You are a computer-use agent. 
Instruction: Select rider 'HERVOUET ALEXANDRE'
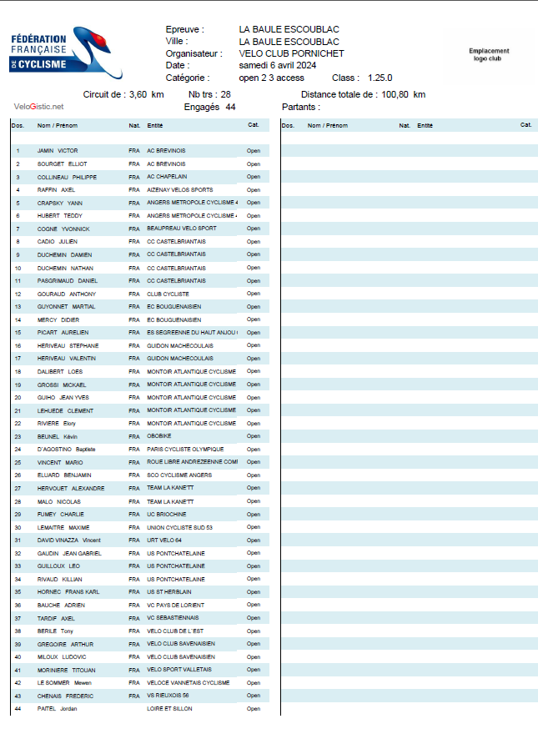(71, 489)
